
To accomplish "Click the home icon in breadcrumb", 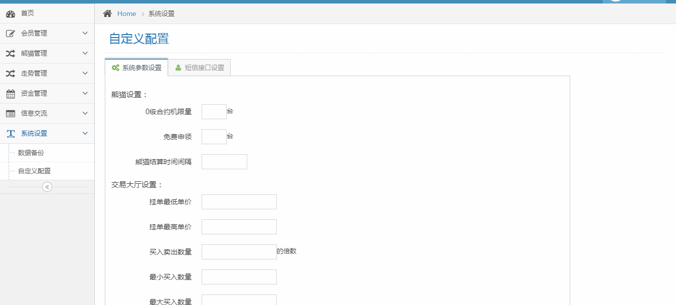I will tap(107, 14).
